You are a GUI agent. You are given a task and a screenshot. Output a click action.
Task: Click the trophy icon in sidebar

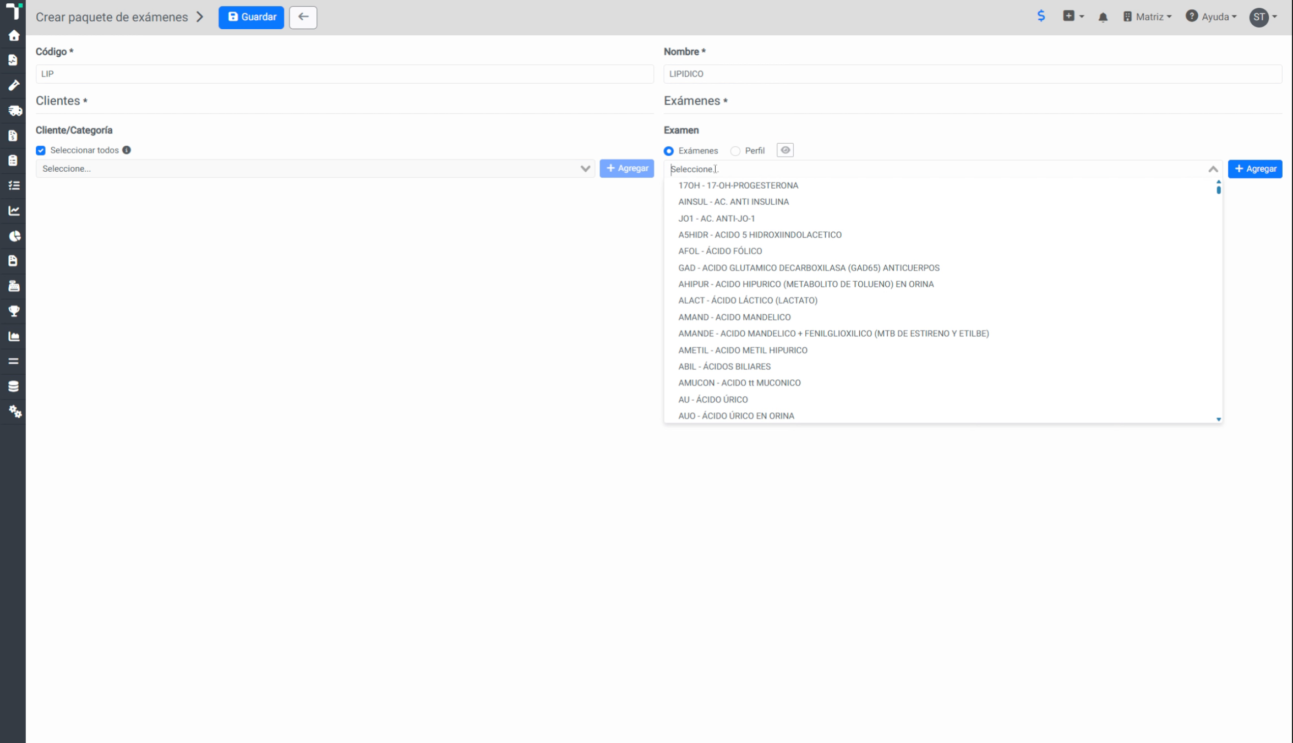point(14,311)
